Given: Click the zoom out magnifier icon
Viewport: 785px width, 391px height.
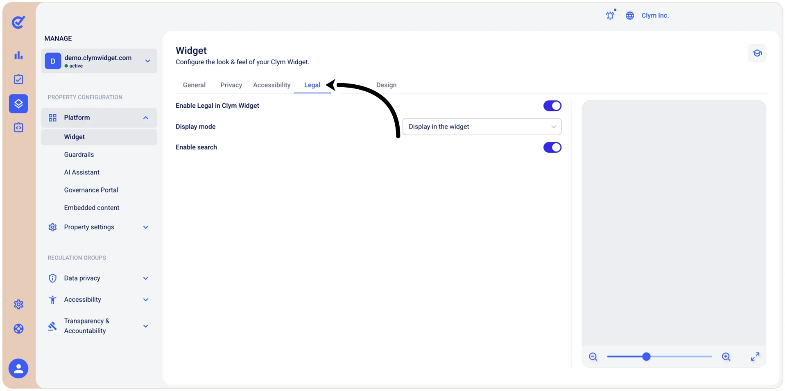Looking at the screenshot, I should [593, 357].
